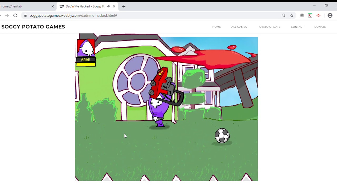Viewport: 337px width, 189px height.
Task: Open the CONTACT menu item
Action: coord(297,27)
